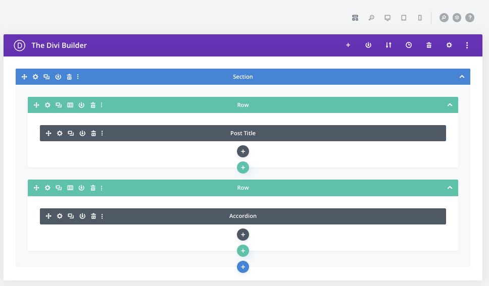
Task: Collapse the first Row with Post Title
Action: point(450,105)
